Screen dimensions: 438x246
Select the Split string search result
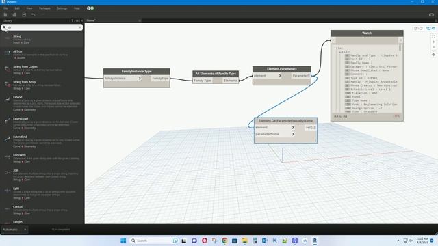point(42,193)
